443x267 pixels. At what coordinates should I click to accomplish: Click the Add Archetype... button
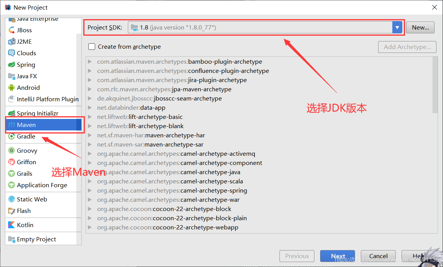(x=407, y=47)
